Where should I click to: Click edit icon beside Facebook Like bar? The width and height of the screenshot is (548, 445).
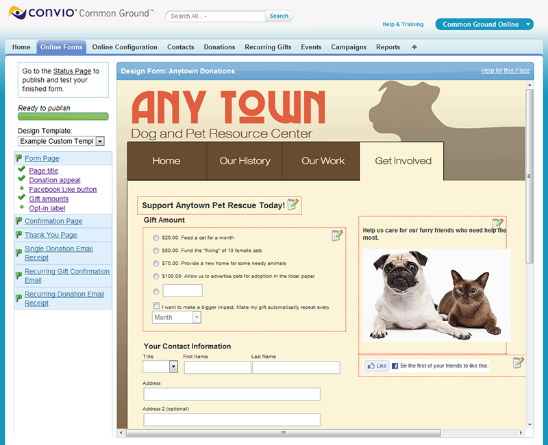[519, 363]
